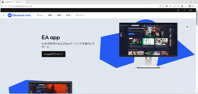Expand the リソース dropdown menu

80,15
